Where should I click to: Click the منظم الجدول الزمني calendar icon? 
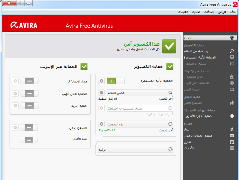click(x=232, y=136)
